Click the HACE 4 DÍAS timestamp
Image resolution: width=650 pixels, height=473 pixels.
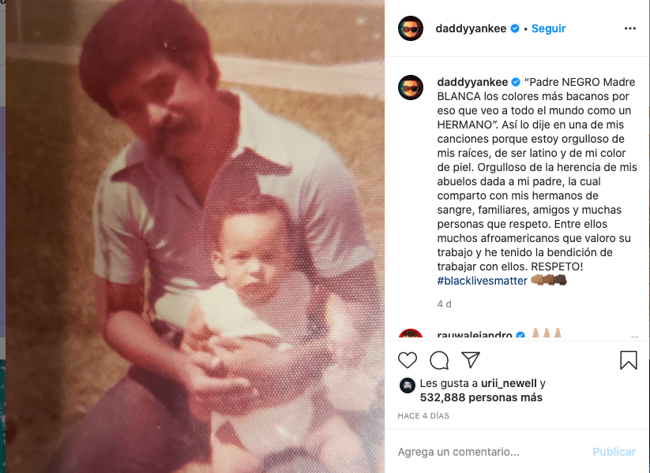coord(423,415)
